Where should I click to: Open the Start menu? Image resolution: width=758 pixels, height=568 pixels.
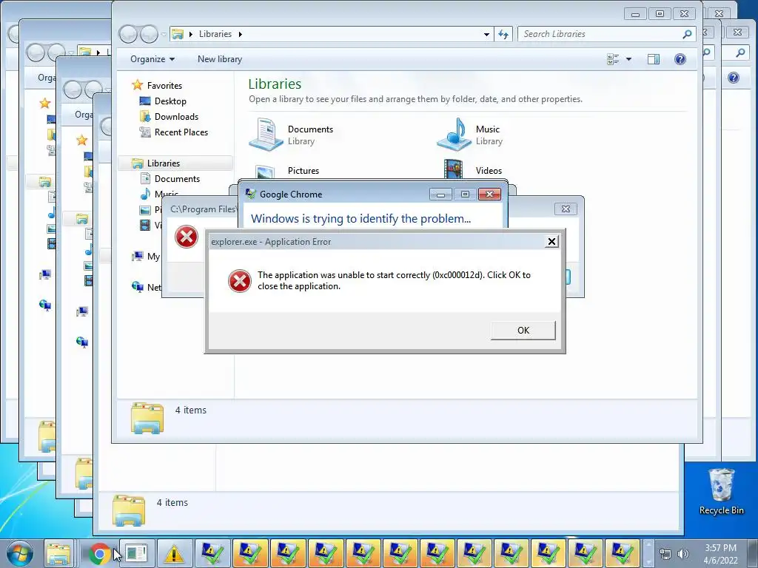20,553
